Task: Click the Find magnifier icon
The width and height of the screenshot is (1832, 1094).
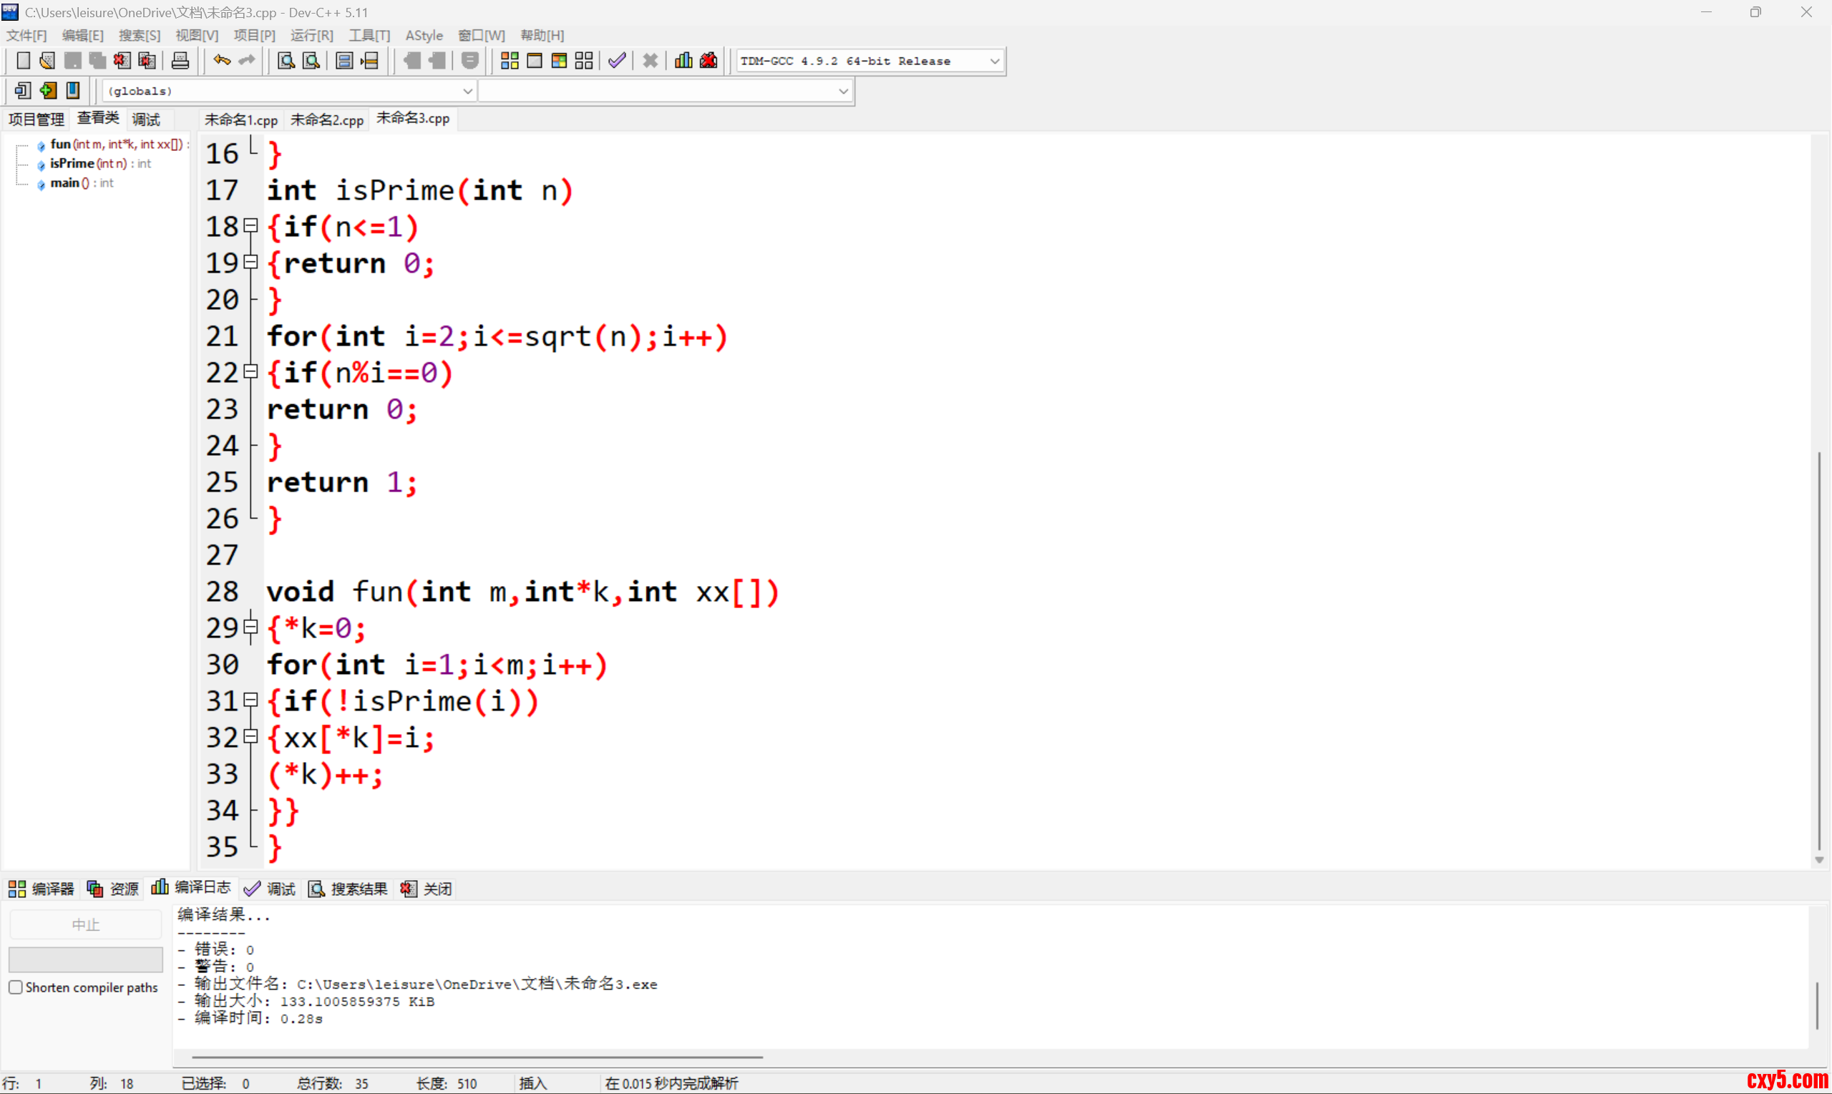Action: coord(286,60)
